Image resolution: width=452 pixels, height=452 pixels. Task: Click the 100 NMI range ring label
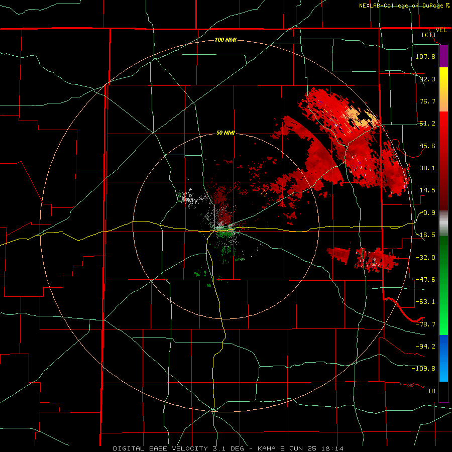tap(225, 40)
